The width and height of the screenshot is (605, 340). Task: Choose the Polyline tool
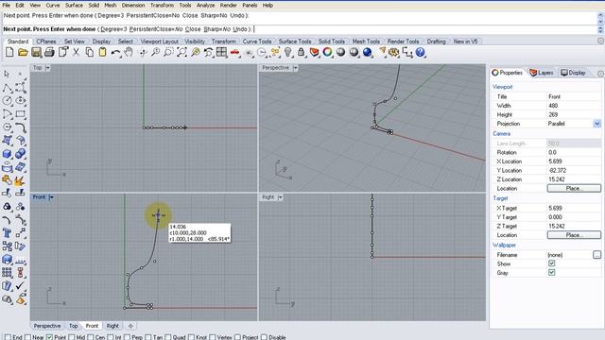(x=7, y=88)
